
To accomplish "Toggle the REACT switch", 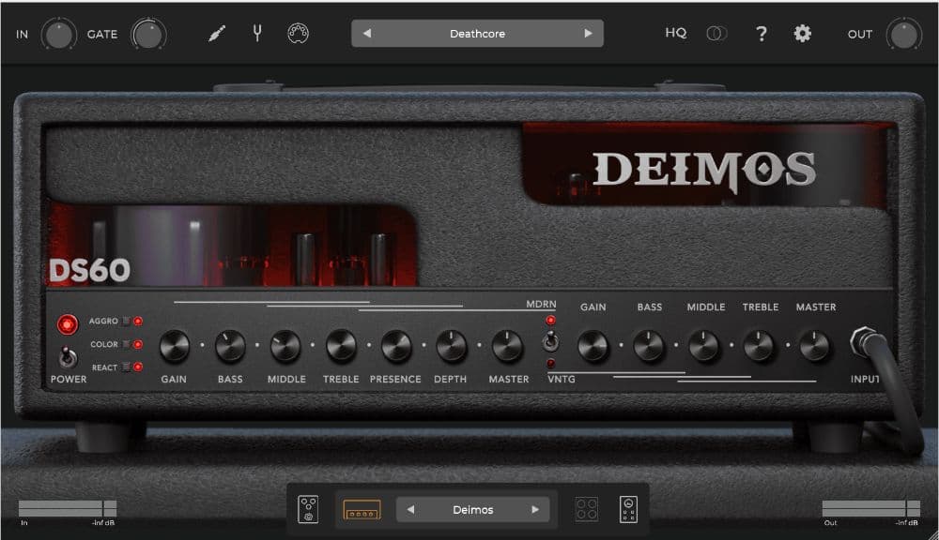I will pos(127,367).
